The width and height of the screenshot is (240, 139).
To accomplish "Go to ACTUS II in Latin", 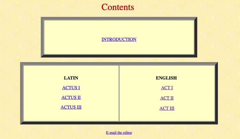I will tap(71, 98).
